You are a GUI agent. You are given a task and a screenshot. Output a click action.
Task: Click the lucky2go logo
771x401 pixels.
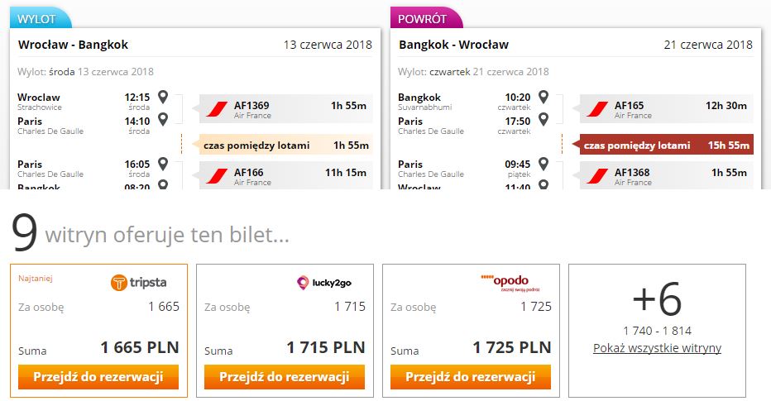tap(324, 283)
